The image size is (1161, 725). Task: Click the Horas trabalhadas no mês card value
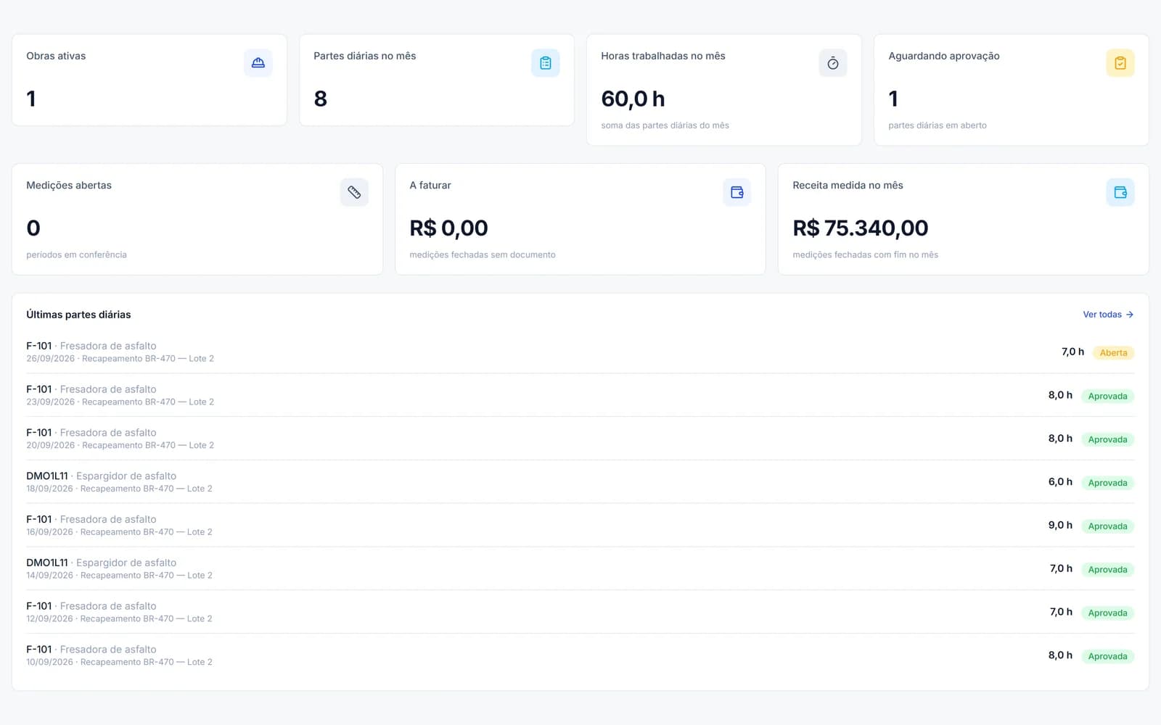[633, 99]
